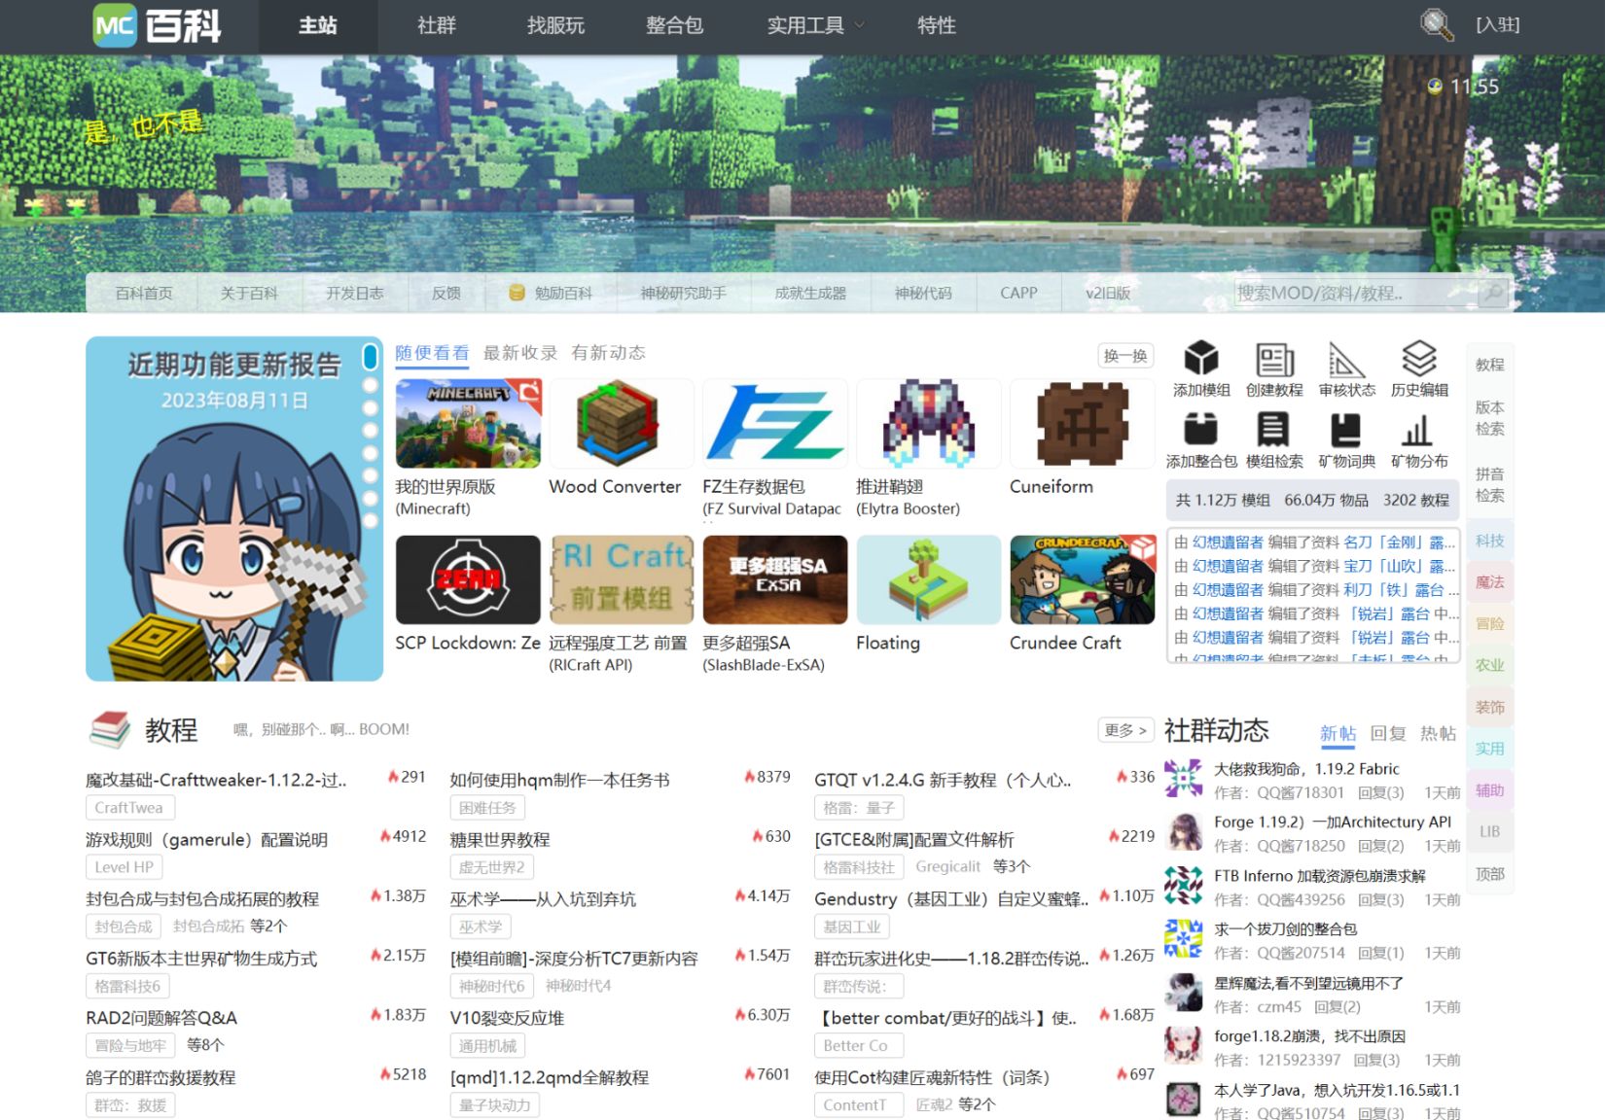Open tutorial 如何使用hqm制作一本任务书
Screen dimensions: 1605x1120
559,780
